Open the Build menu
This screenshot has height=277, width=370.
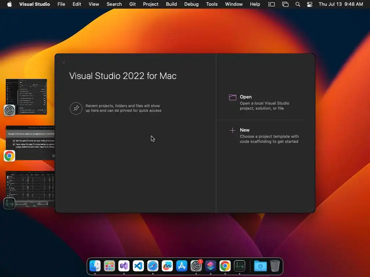pos(171,4)
